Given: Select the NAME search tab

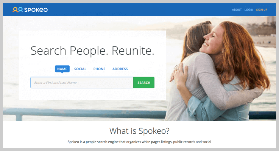Looking at the screenshot, I should click(62, 69).
